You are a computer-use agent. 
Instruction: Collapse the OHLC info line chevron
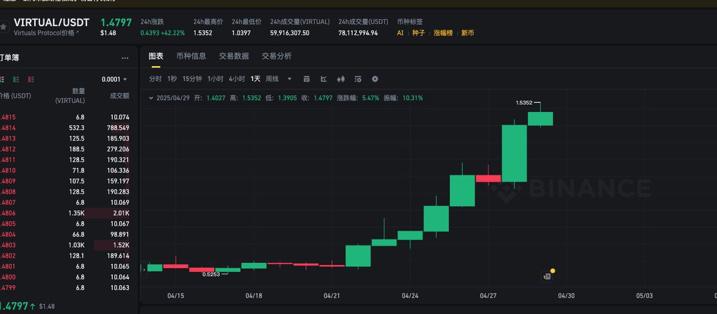point(150,98)
